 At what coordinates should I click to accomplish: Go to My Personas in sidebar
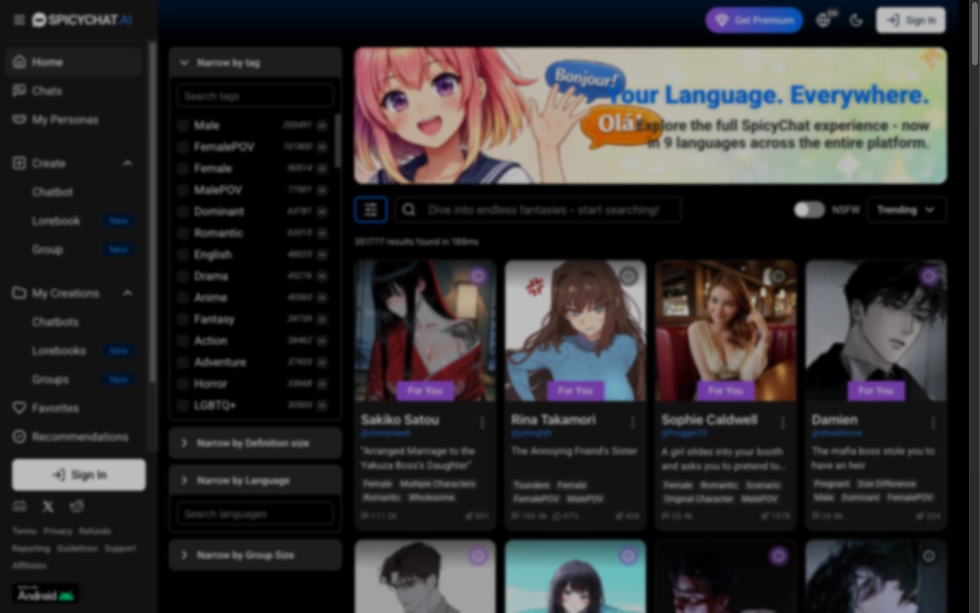65,120
